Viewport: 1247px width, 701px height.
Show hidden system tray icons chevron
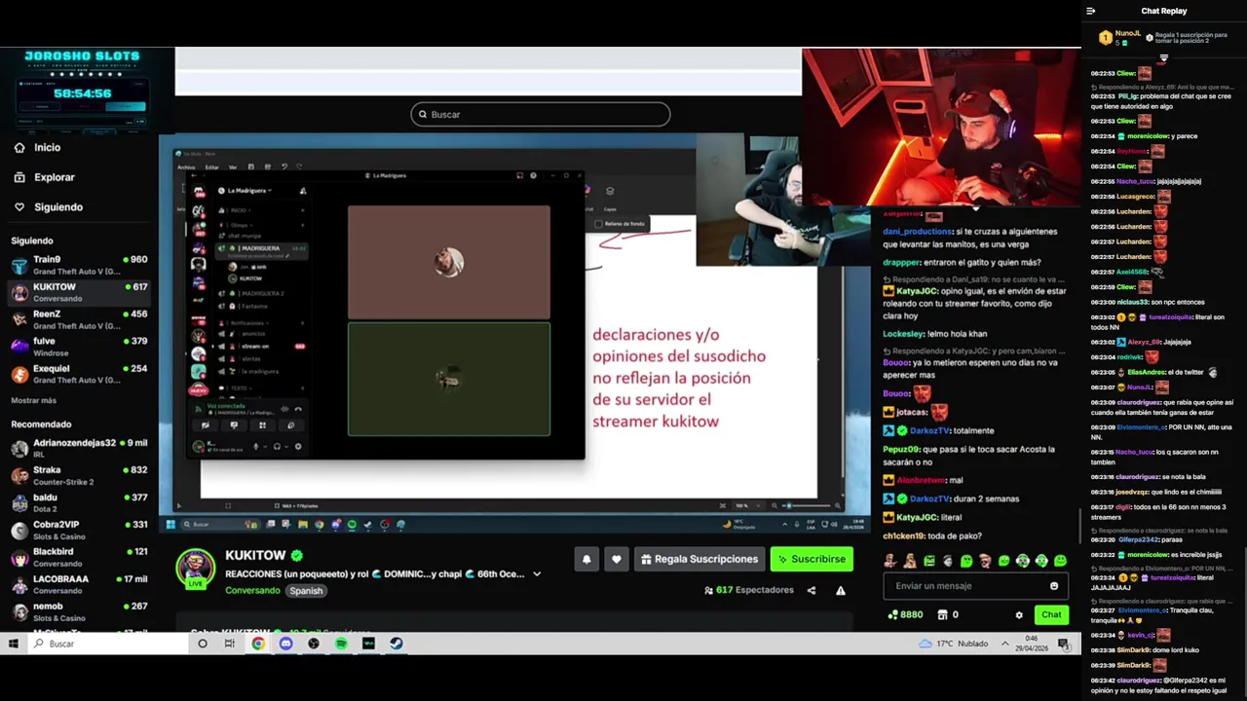pyautogui.click(x=1004, y=644)
